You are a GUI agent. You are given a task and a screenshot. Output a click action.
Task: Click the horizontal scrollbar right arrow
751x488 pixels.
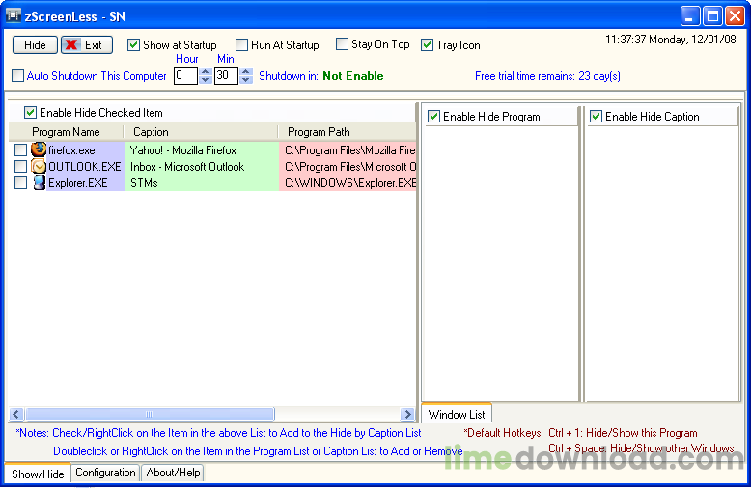click(408, 414)
